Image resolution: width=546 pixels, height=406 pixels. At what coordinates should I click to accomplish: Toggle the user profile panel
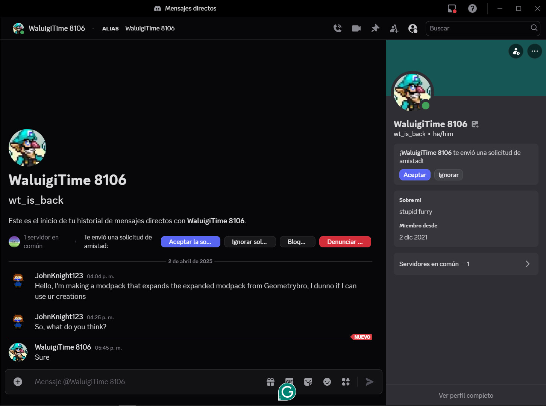click(x=413, y=29)
